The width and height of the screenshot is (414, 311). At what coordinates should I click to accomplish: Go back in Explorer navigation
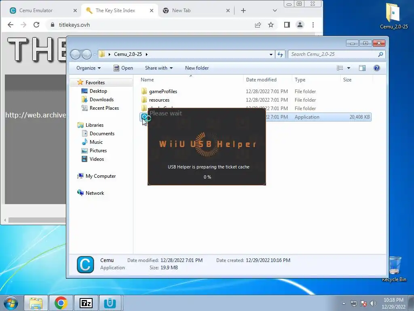point(75,54)
